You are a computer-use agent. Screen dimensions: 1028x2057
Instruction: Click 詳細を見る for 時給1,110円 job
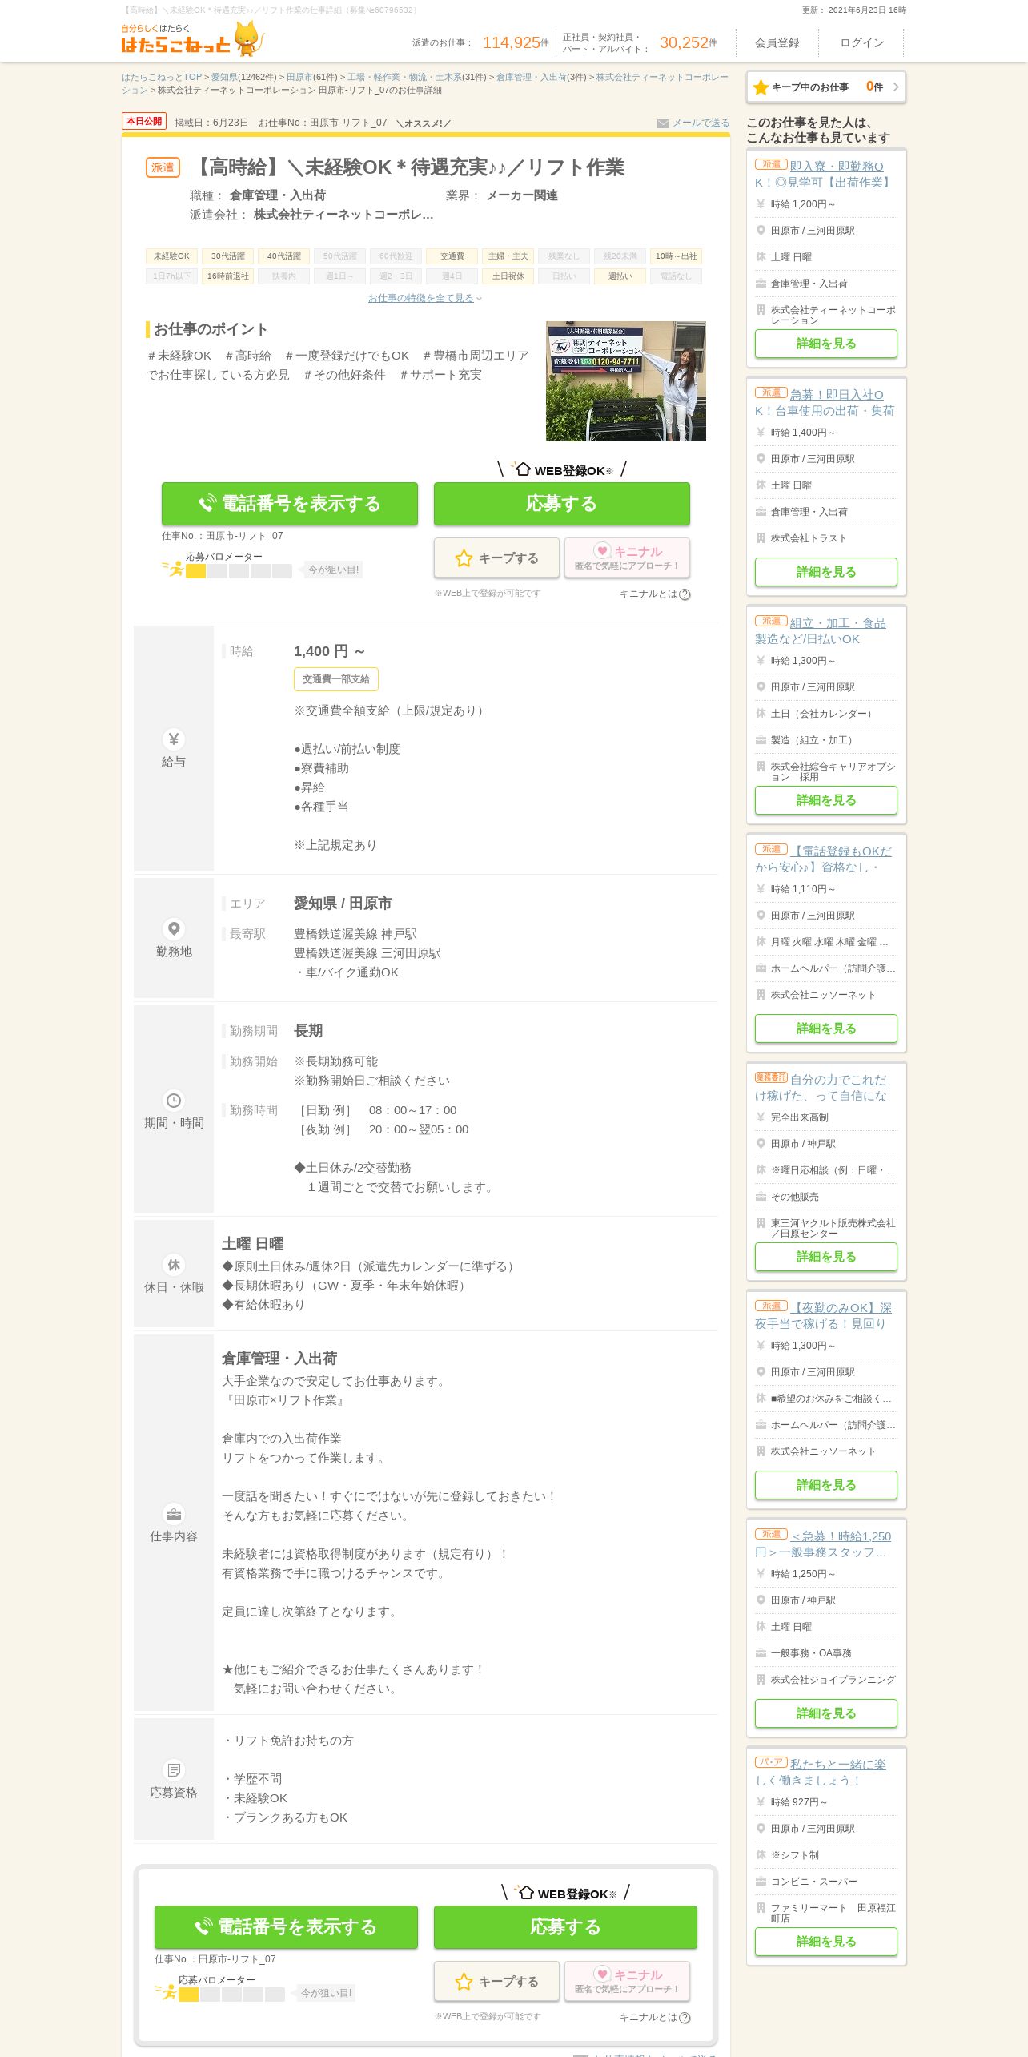(825, 1028)
